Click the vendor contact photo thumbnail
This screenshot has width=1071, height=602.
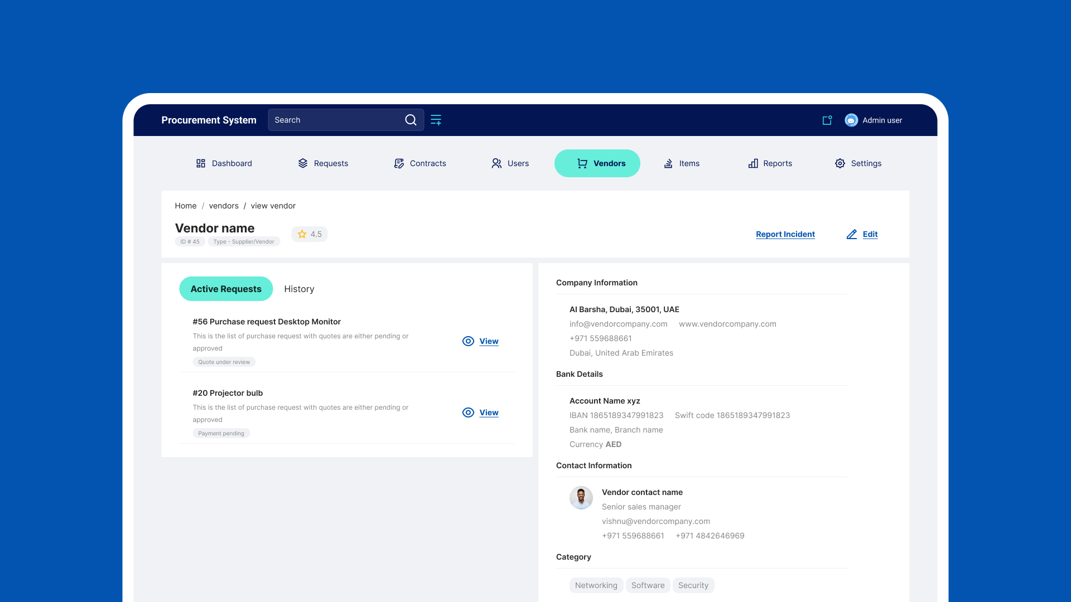coord(581,498)
